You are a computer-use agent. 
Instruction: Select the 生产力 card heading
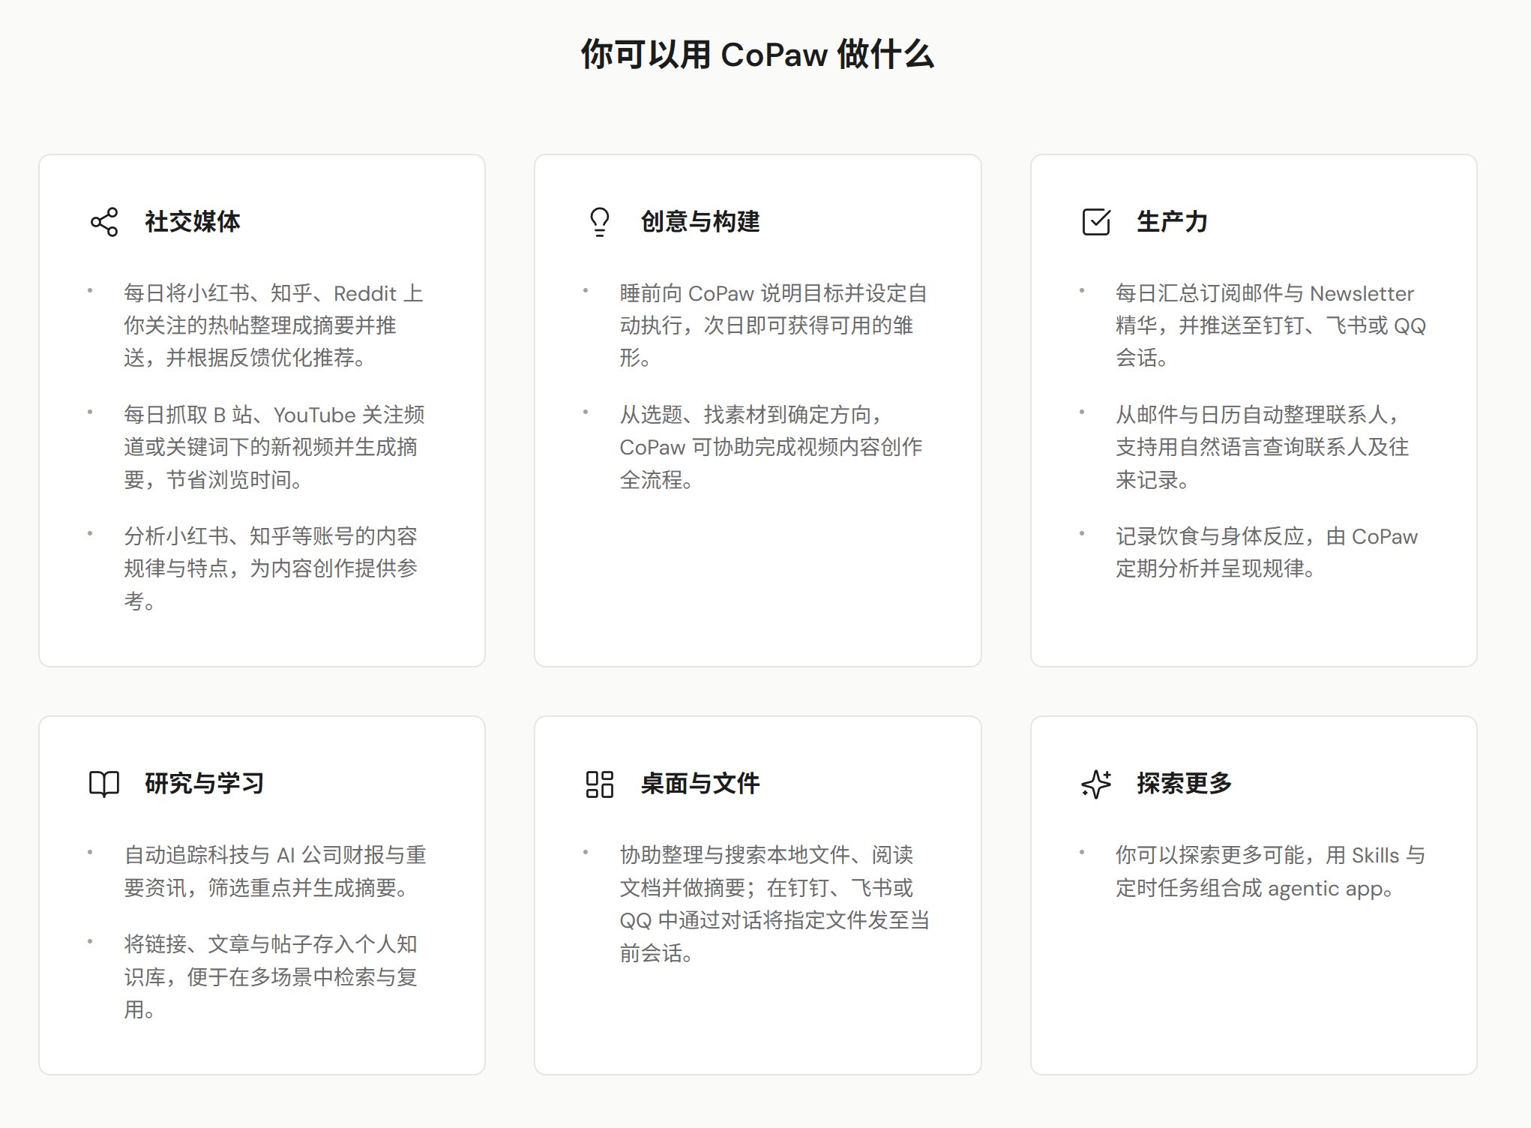pos(1172,222)
